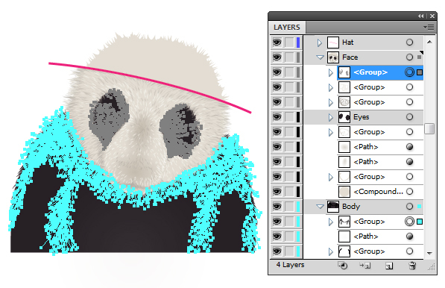Lock the Body layer via its lock box

(289, 206)
